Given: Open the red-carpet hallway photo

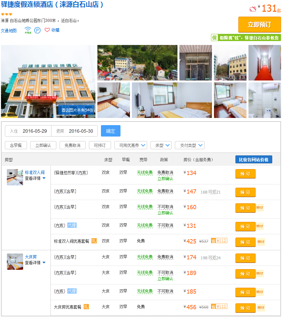Looking at the screenshot, I should click(265, 63).
